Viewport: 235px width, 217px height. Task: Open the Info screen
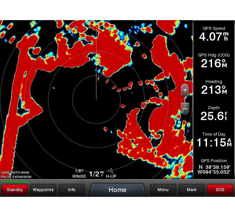click(x=72, y=190)
